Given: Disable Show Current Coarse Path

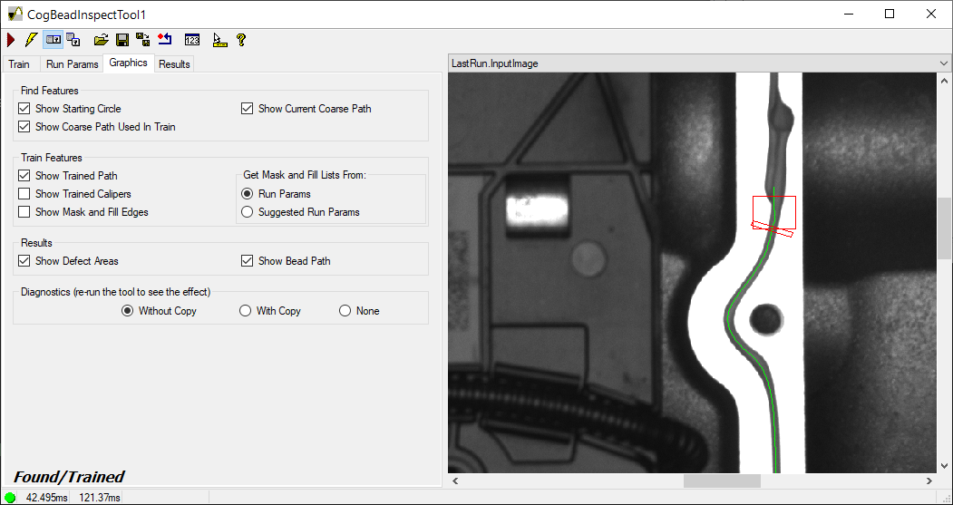Looking at the screenshot, I should tap(247, 109).
